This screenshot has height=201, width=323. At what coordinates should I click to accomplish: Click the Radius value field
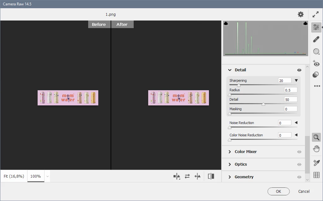click(291, 90)
